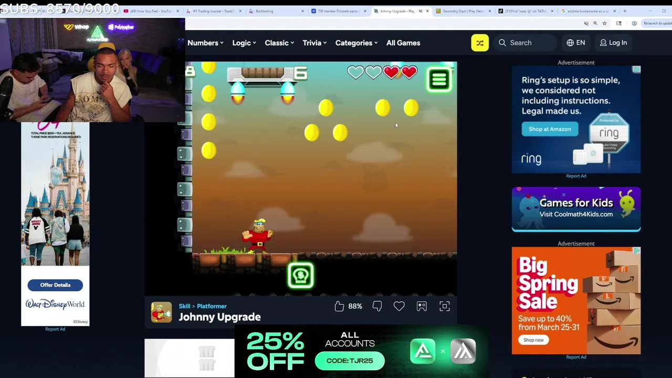The image size is (672, 378).
Task: Click the Log In person icon
Action: pos(603,43)
